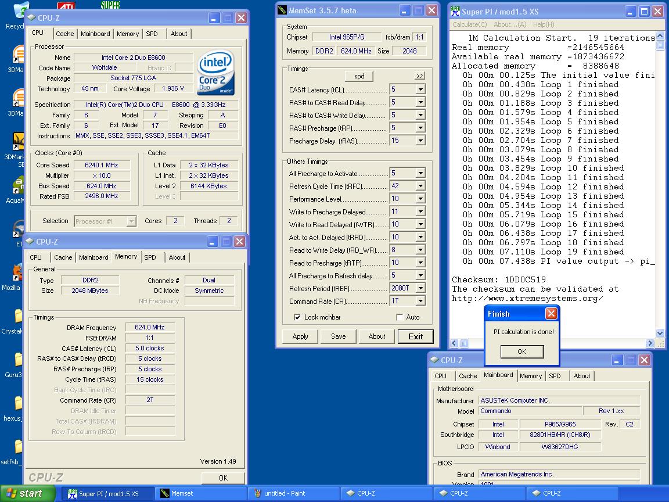Click the >> expand button in MemSet
This screenshot has height=502, width=669.
(x=420, y=76)
